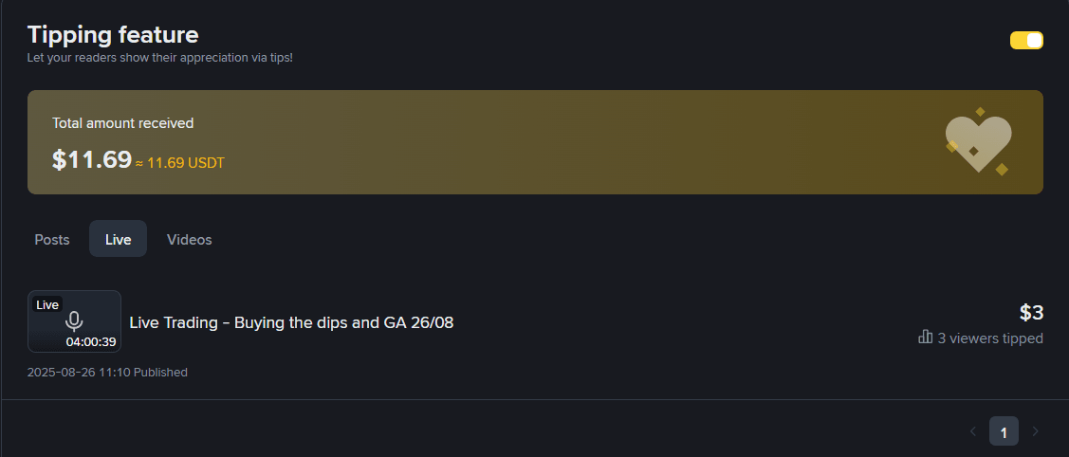1069x457 pixels.
Task: Switch to the Posts tab
Action: (52, 239)
